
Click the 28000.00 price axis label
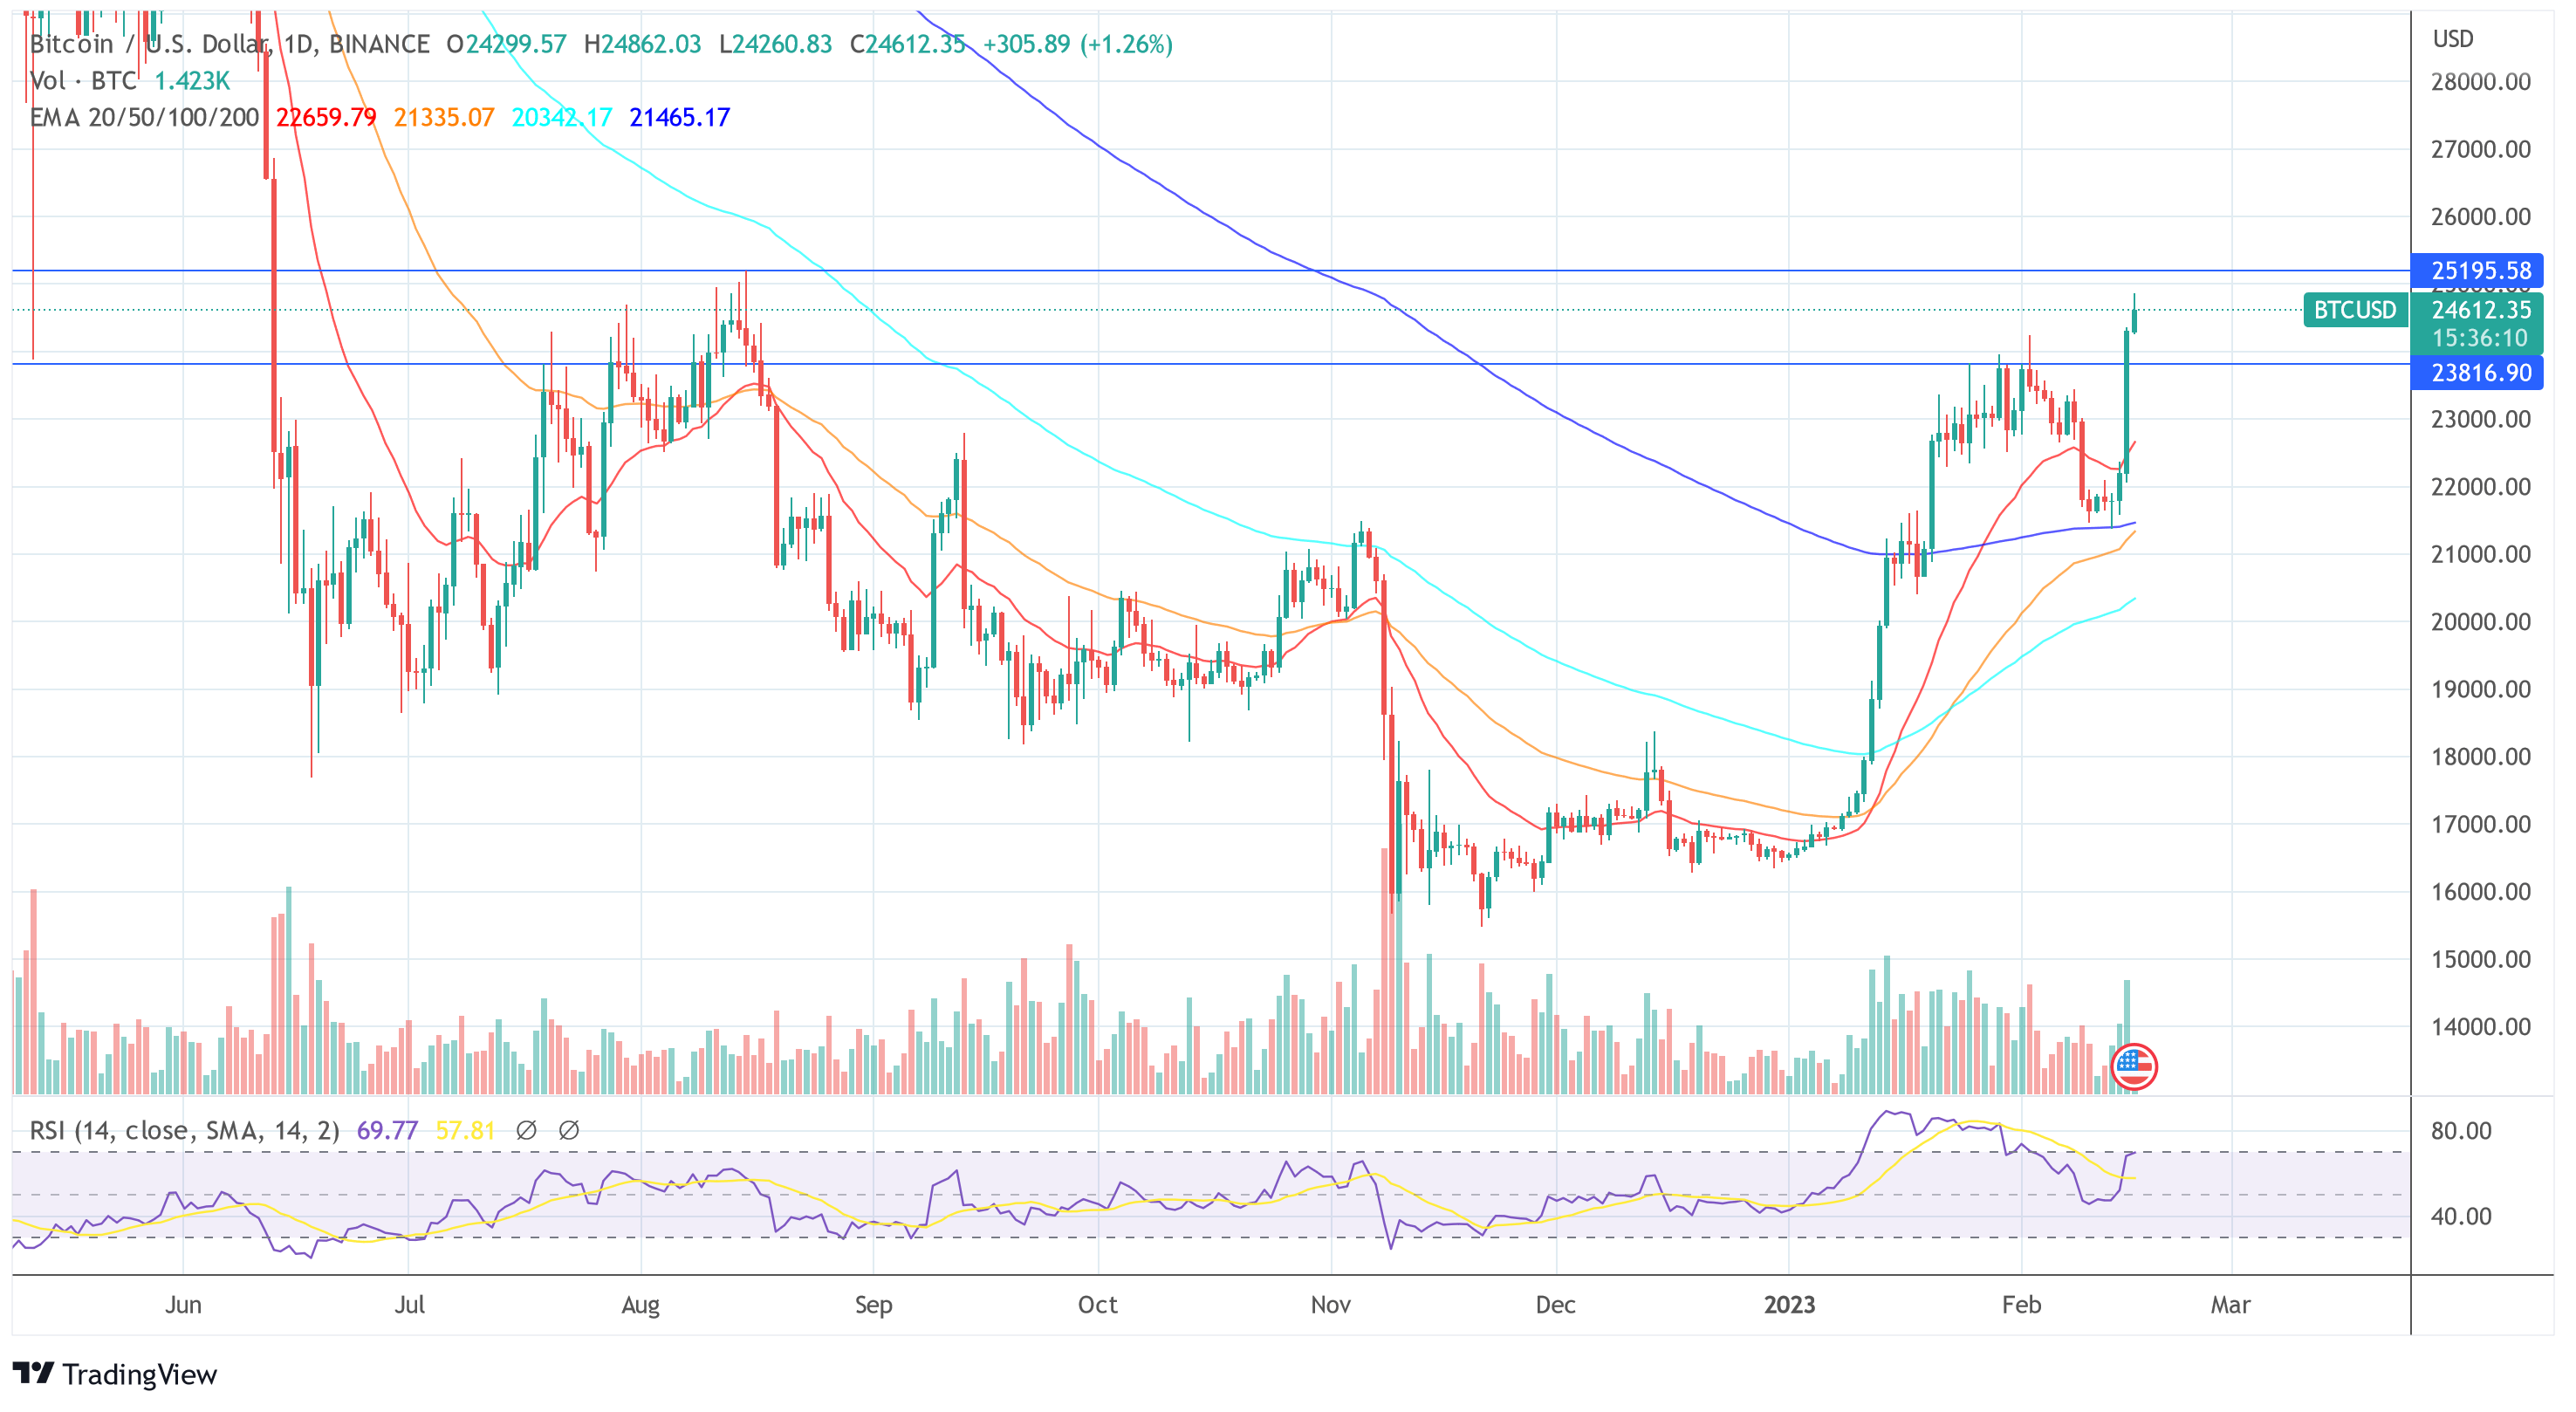(x=2481, y=82)
